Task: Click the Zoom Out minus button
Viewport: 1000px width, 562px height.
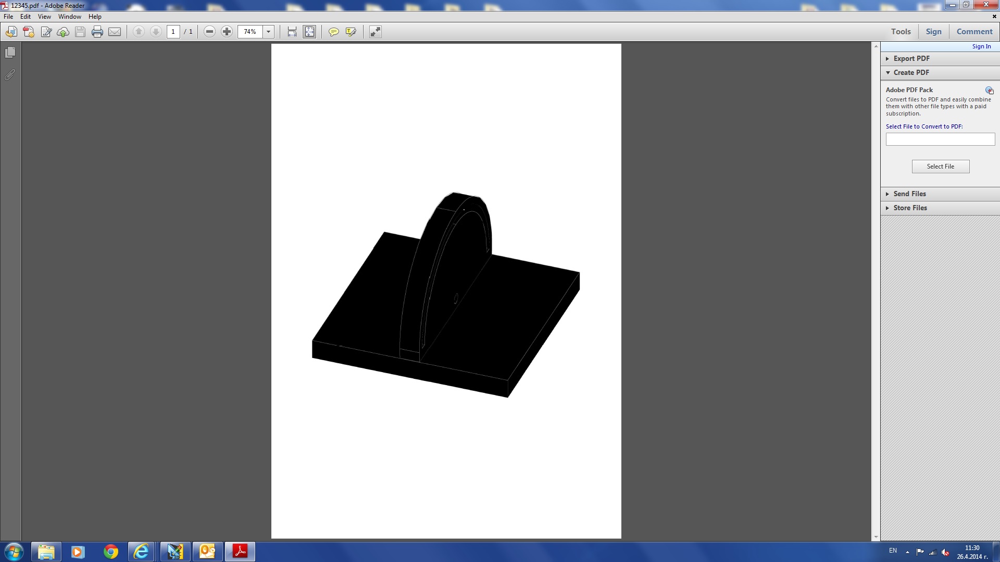Action: [209, 32]
